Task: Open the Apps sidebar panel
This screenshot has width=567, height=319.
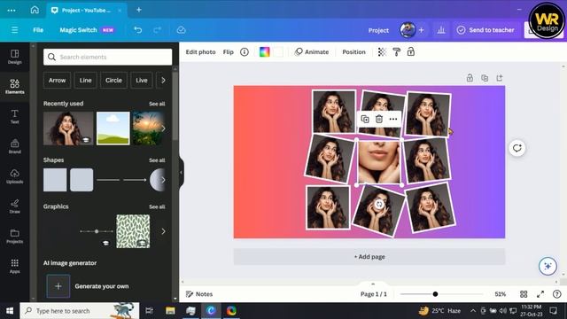Action: click(x=14, y=266)
